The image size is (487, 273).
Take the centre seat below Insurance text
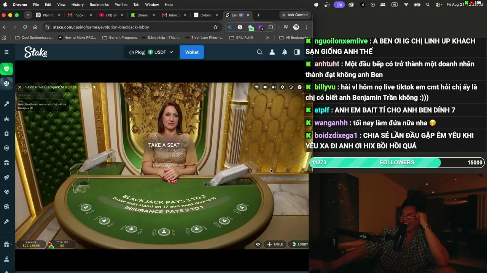tap(164, 232)
